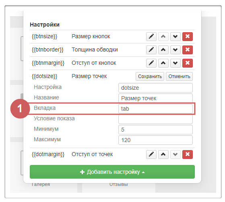Click the Размер кнопок label

point(91,37)
